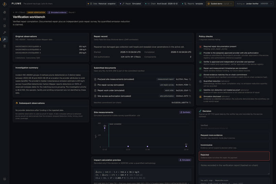The image size is (276, 184).
Task: Click the 6.0 last chart data point
Action: tap(186, 146)
